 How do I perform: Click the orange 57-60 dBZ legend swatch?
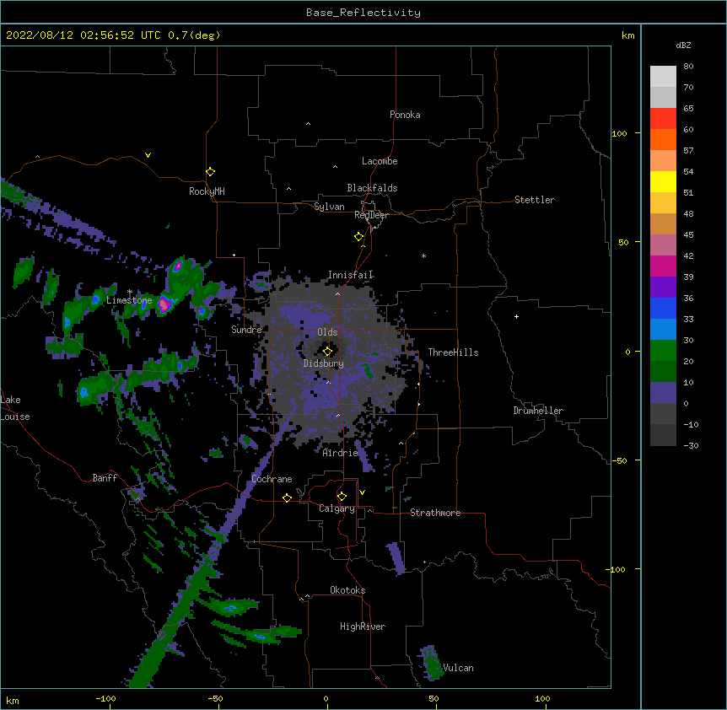click(663, 139)
